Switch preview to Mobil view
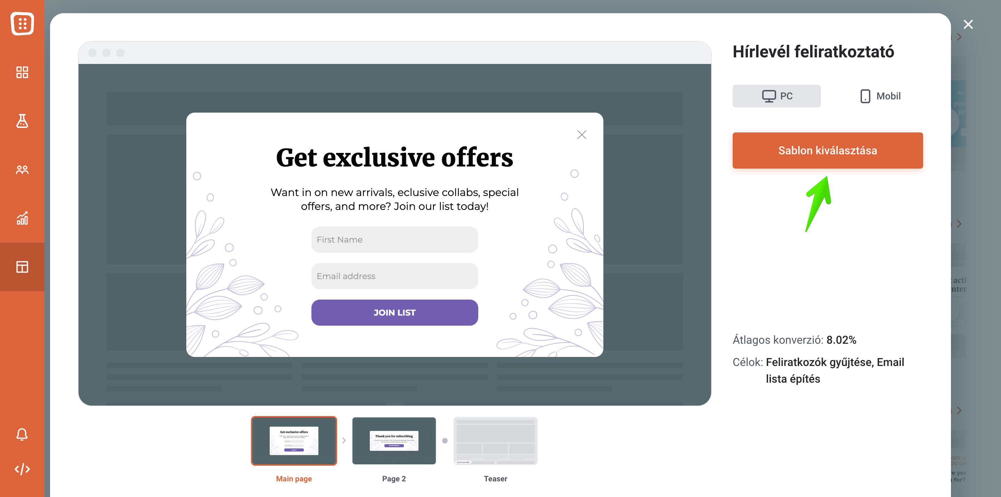The width and height of the screenshot is (1001, 497). pos(880,96)
